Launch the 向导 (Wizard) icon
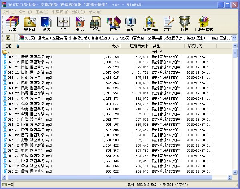Screen dimensions: 240x189 114,24
